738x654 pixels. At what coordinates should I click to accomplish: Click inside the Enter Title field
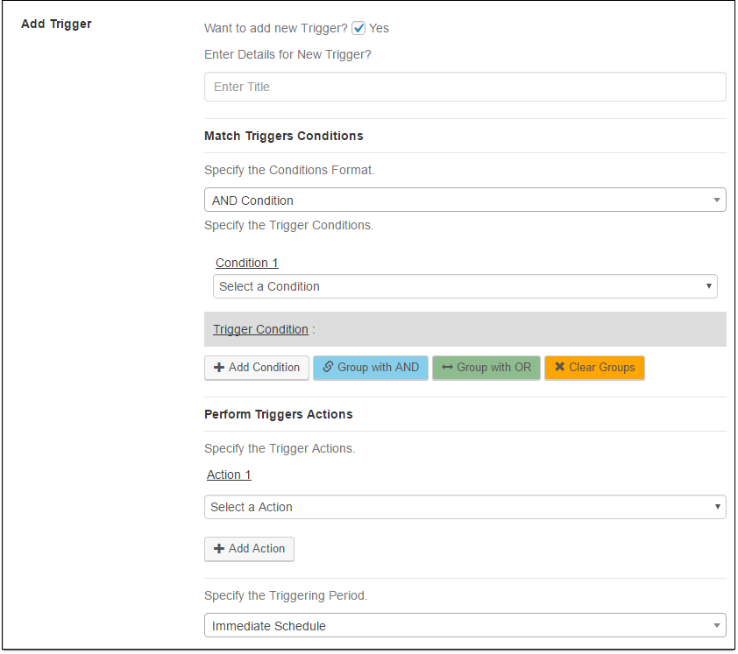click(x=465, y=87)
